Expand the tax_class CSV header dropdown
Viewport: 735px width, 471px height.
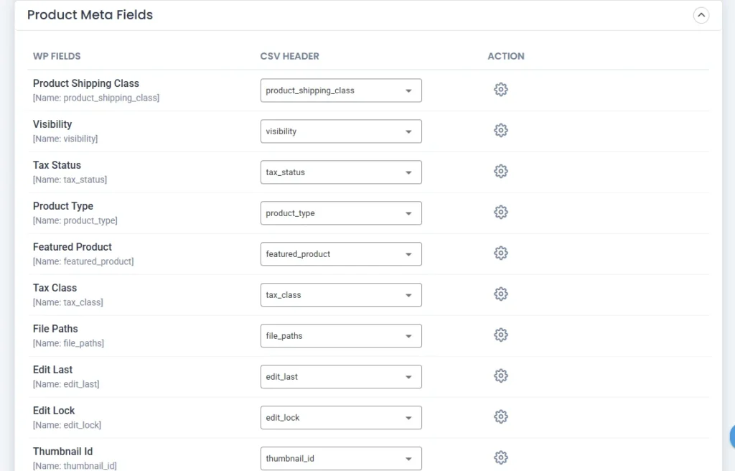click(x=341, y=295)
